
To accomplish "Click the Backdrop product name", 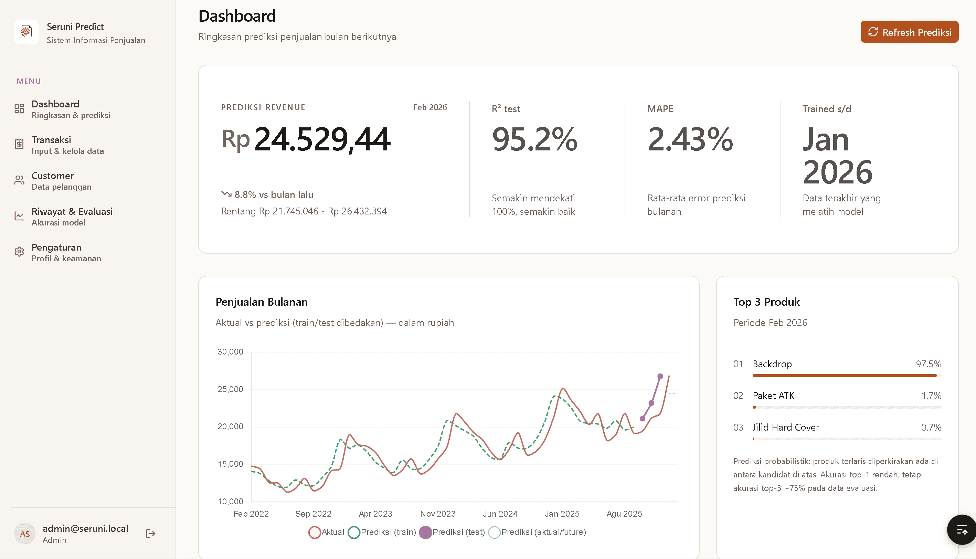I will [772, 363].
